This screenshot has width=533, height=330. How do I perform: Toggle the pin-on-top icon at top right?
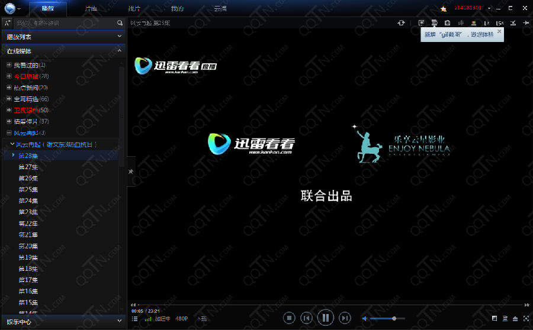click(525, 22)
